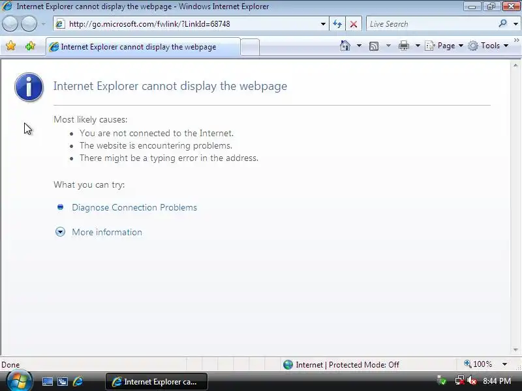The width and height of the screenshot is (522, 391).
Task: Click the Back navigation button
Action: tap(10, 24)
